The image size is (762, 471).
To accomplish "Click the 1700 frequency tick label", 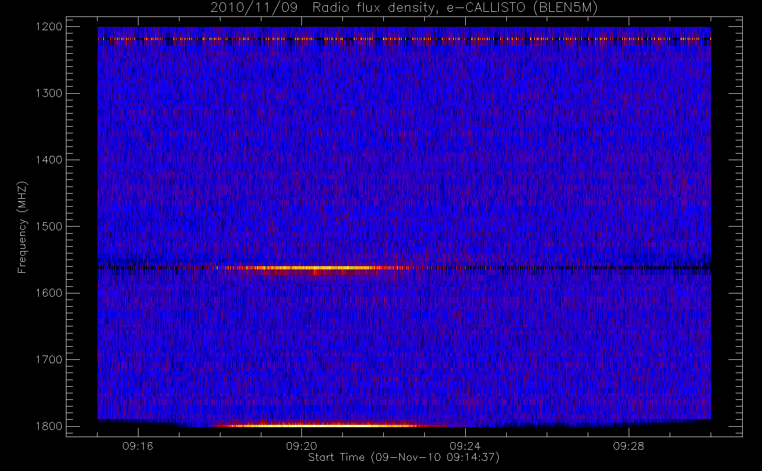I will [49, 360].
